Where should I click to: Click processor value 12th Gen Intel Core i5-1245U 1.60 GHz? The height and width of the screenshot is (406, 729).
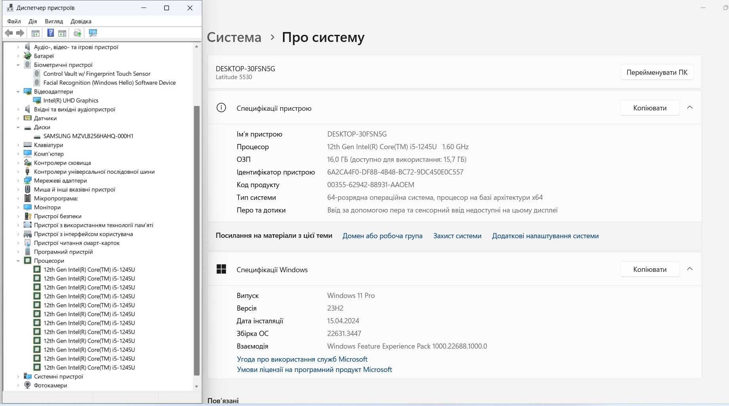pyautogui.click(x=398, y=147)
